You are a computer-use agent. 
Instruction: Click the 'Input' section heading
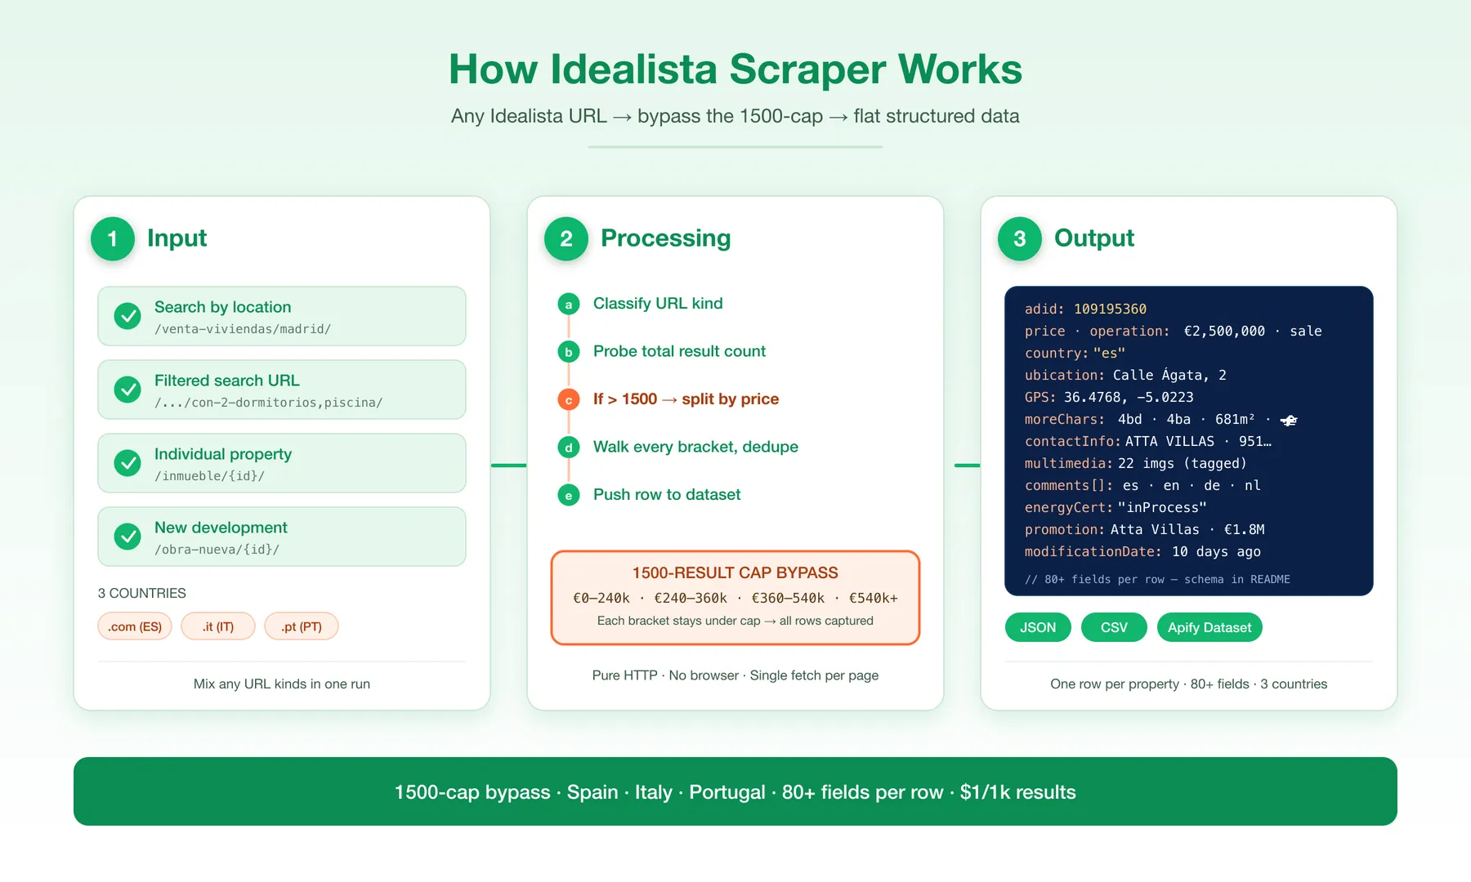click(x=177, y=238)
